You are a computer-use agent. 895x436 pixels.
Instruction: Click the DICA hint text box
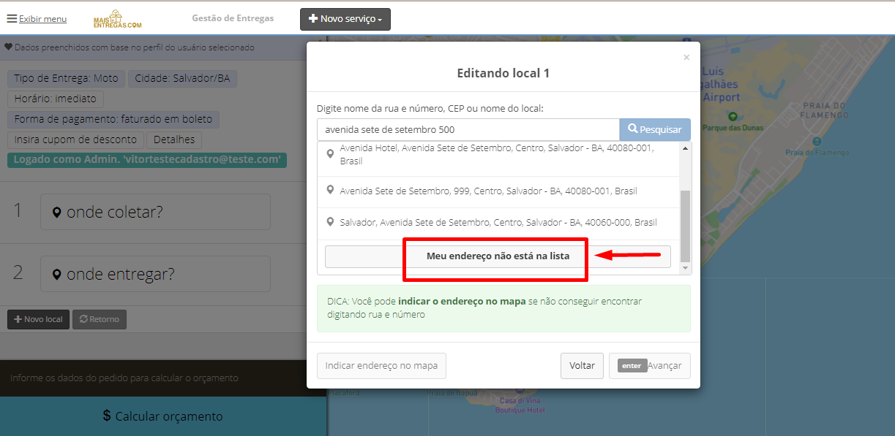(x=503, y=308)
